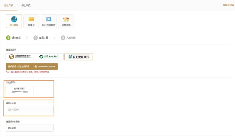This screenshot has width=235, height=137.
Task: Switch to the 線上取款 tab
Action: tap(26, 6)
